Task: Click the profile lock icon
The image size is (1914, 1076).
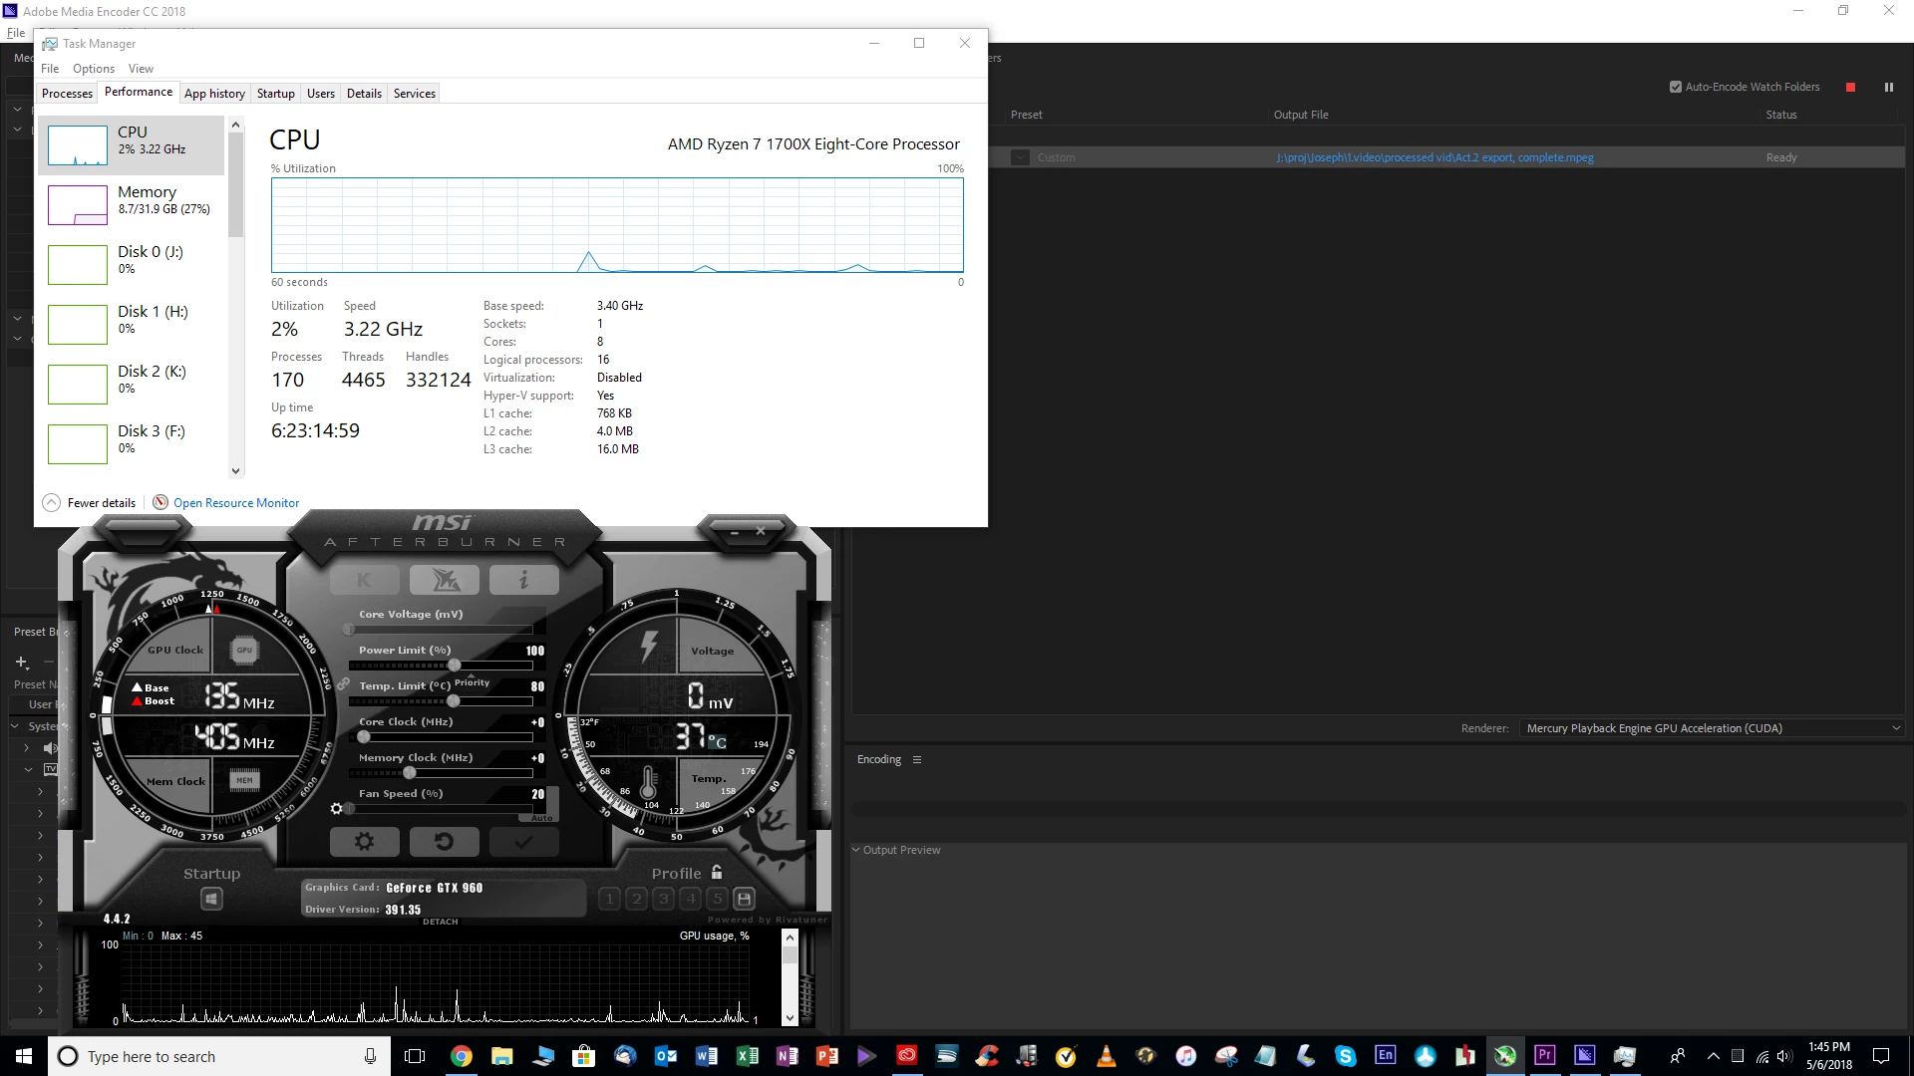Action: pos(717,873)
